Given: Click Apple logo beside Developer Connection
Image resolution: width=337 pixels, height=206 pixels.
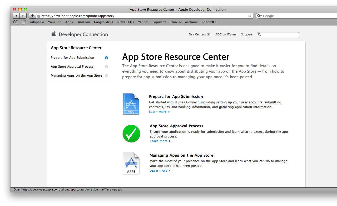Looking at the screenshot, I should [x=54, y=34].
